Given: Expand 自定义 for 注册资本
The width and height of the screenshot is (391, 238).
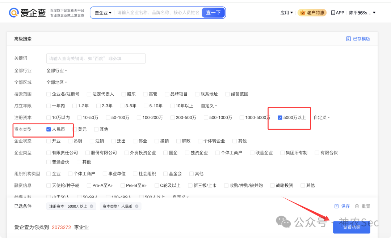Looking at the screenshot, I should coord(322,118).
